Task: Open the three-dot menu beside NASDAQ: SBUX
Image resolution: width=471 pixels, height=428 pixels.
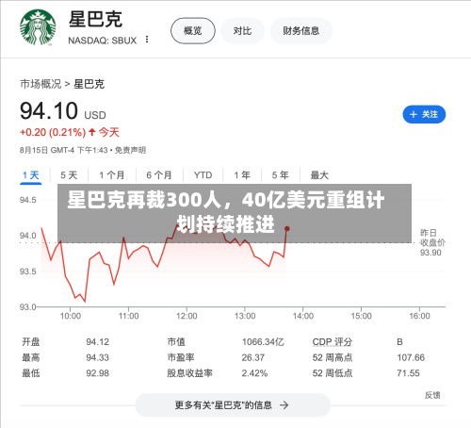Action: click(147, 40)
